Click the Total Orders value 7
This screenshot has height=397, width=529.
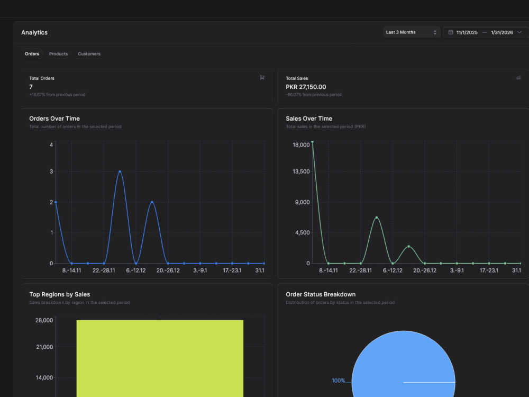click(31, 87)
